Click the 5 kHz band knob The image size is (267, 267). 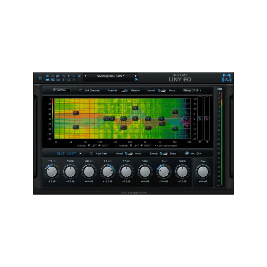[x=145, y=172]
